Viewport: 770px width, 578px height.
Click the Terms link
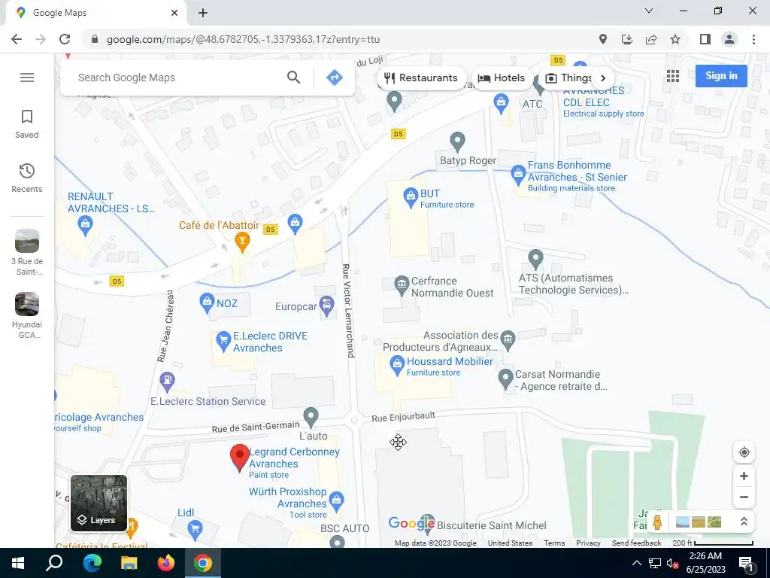554,543
